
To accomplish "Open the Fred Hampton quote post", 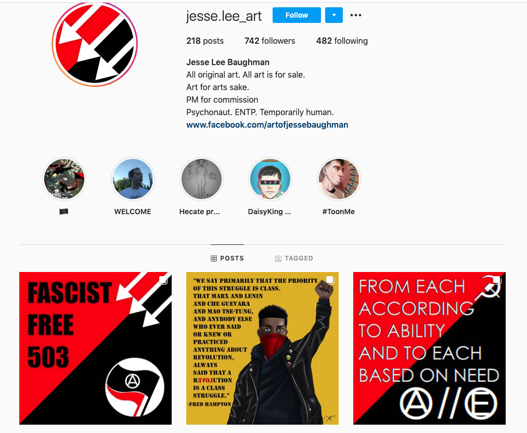I will [262, 348].
